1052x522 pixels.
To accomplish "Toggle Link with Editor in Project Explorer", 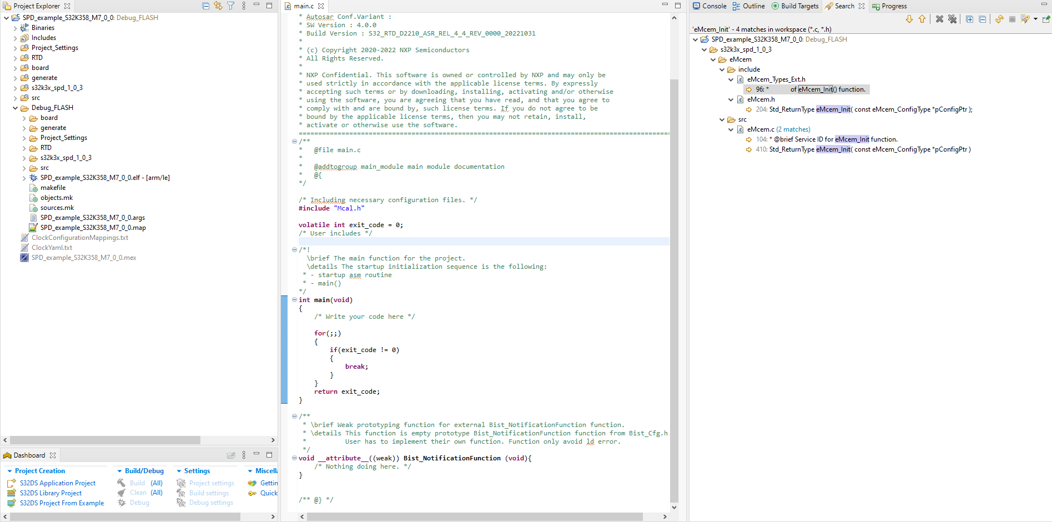I will [x=218, y=6].
